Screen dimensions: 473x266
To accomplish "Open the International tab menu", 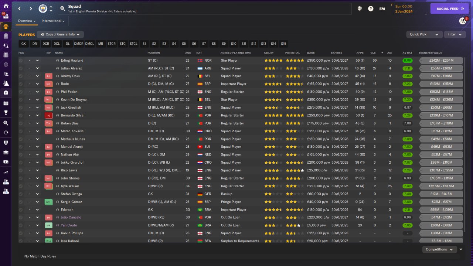I will (53, 21).
